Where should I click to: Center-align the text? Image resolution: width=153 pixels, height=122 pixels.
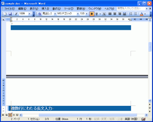[x=115, y=14]
